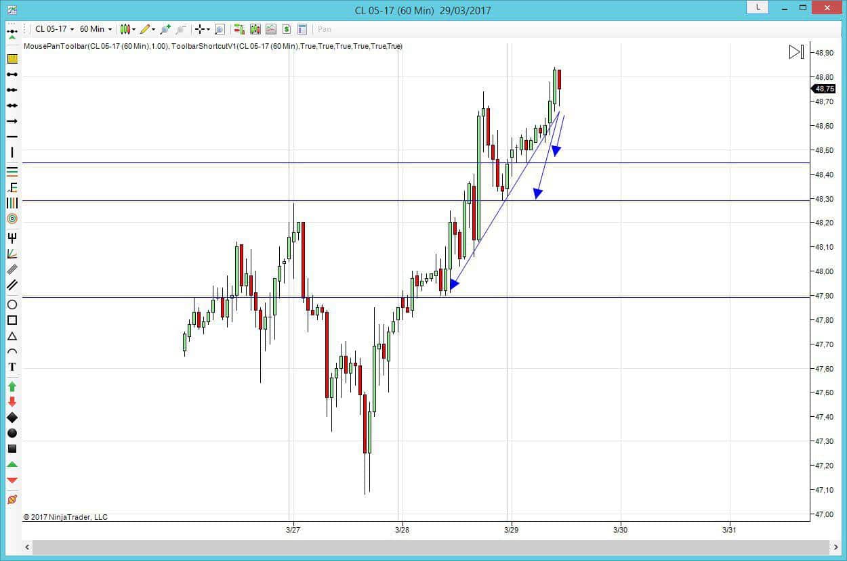This screenshot has height=561, width=847.
Task: Open the instrument dropdown CL 05-17
Action: [x=54, y=29]
